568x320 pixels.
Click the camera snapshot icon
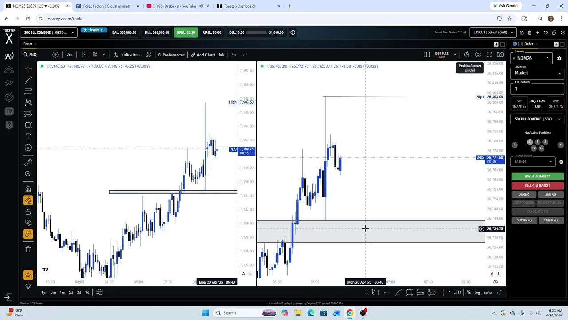click(500, 55)
